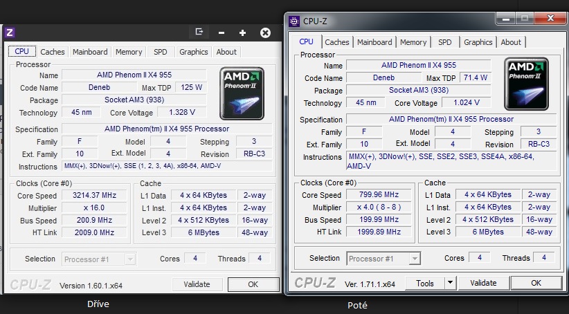
Task: Open Graphics tab in right CPU-Z window
Action: (x=478, y=42)
